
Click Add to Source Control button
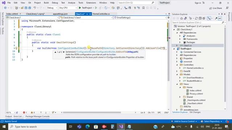click(184, 121)
